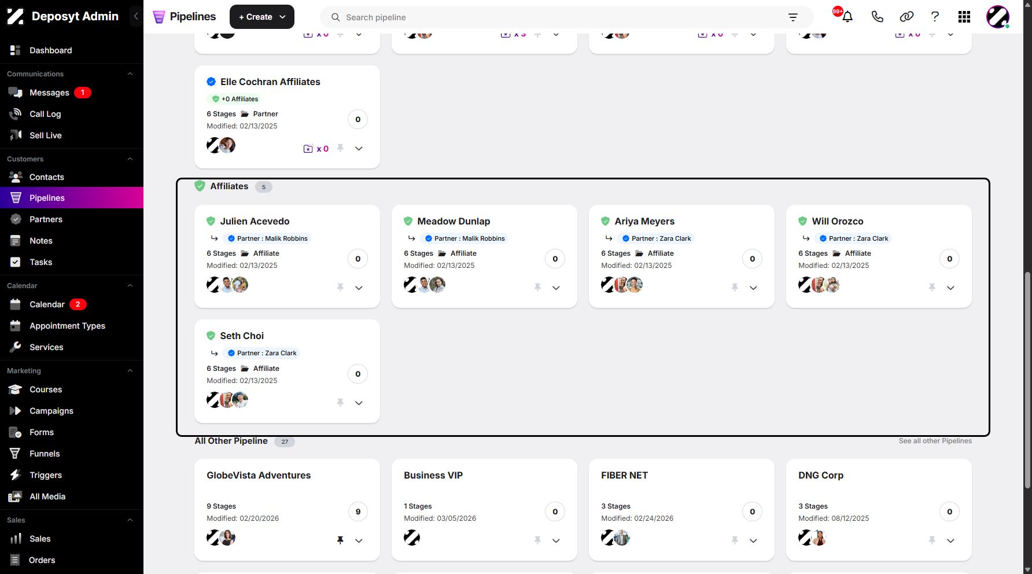The width and height of the screenshot is (1032, 574).
Task: Open the notifications bell icon
Action: pyautogui.click(x=847, y=17)
